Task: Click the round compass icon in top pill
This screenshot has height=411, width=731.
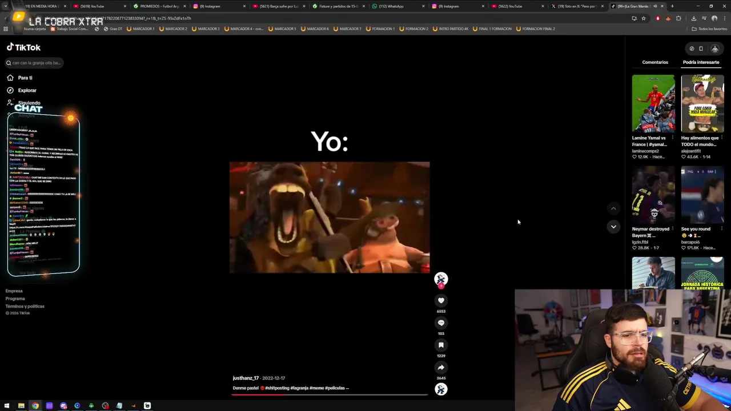Action: point(692,49)
